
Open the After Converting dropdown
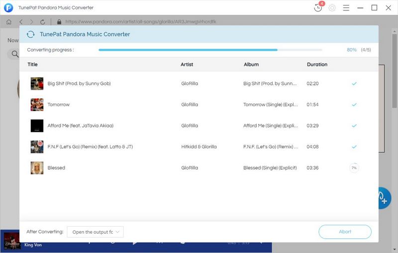tap(96, 232)
